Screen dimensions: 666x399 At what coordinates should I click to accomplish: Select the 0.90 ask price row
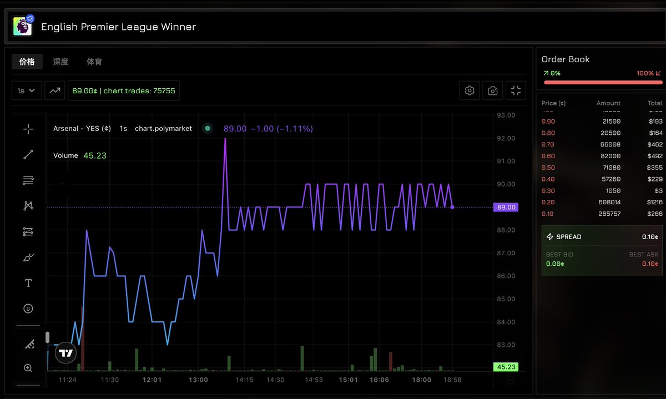click(x=602, y=121)
